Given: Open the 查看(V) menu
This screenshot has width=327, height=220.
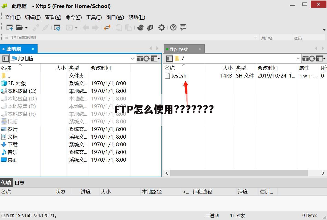Looking at the screenshot, I should [x=53, y=17].
